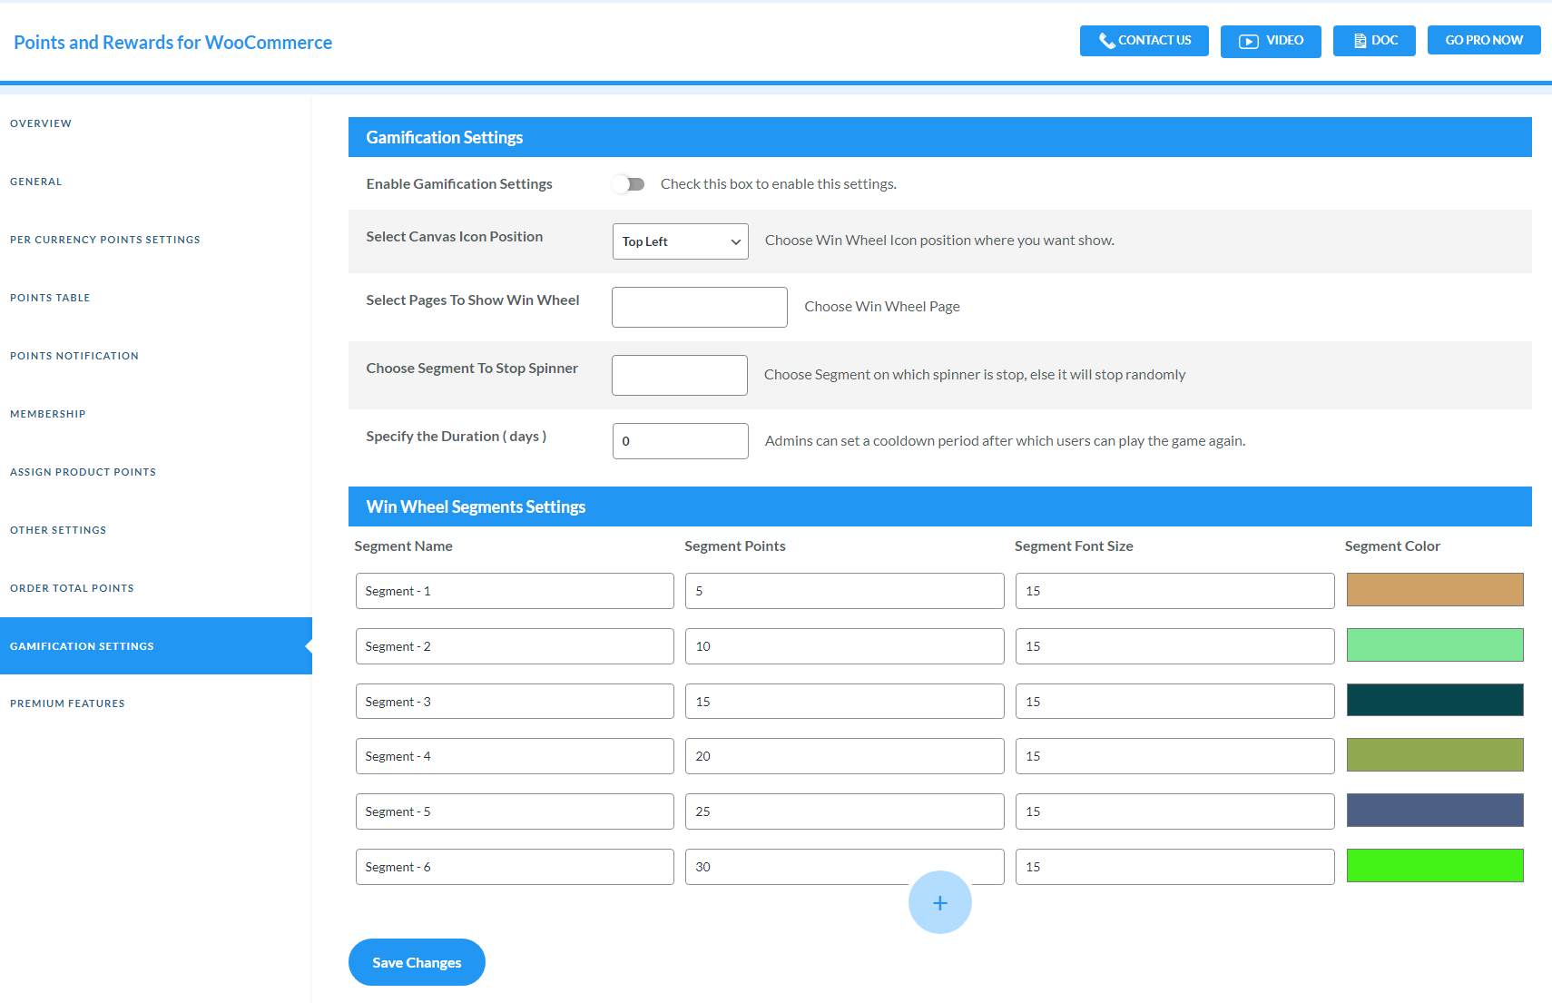1552x1003 pixels.
Task: Open Per Currency Points Settings
Action: [105, 240]
